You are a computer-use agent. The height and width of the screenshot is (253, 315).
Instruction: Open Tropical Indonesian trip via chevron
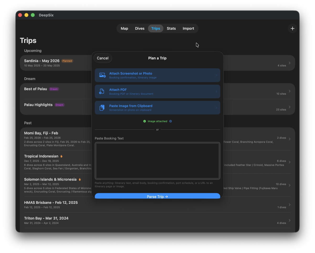tap(290, 162)
